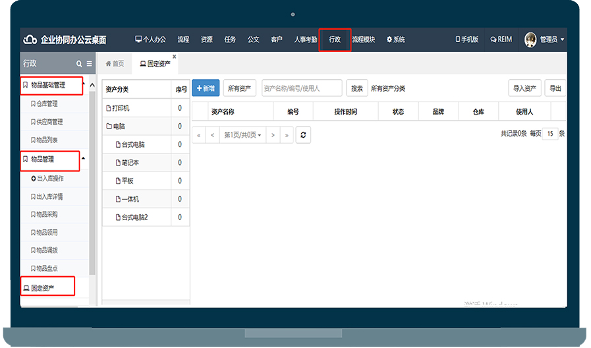Click the 搜索 button

(x=357, y=88)
